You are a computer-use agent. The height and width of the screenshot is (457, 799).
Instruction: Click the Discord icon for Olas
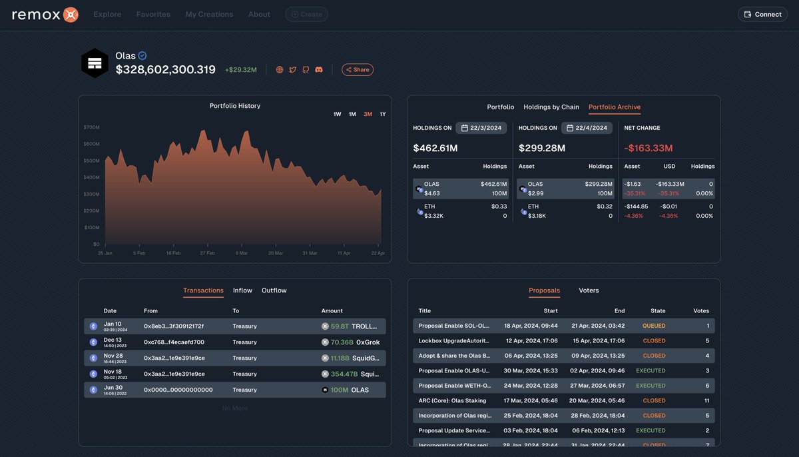pyautogui.click(x=319, y=69)
